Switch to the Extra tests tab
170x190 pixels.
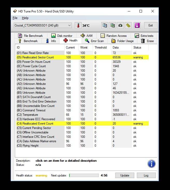click(144, 36)
